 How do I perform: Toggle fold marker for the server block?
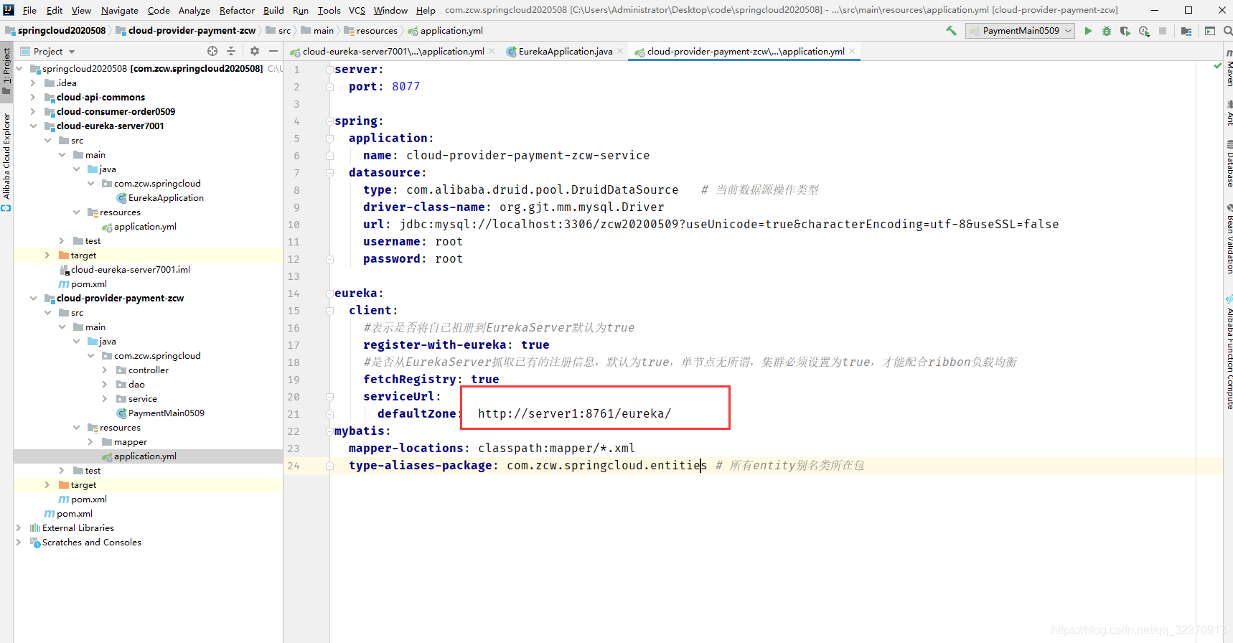coord(329,70)
